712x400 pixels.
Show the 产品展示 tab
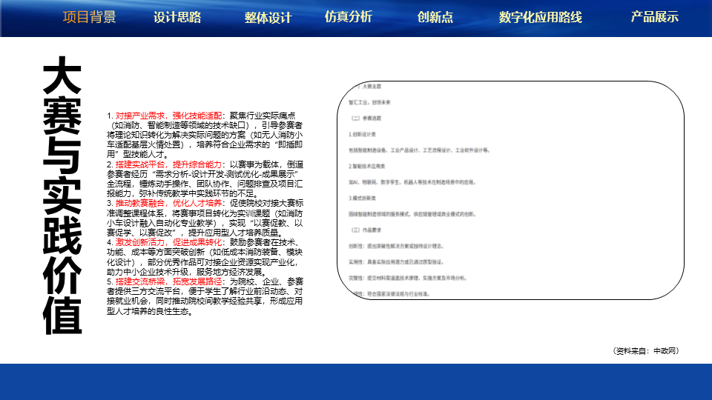click(x=654, y=16)
